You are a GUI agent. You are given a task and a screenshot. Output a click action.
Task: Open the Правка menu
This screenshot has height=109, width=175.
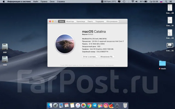pyautogui.click(x=44, y=2)
